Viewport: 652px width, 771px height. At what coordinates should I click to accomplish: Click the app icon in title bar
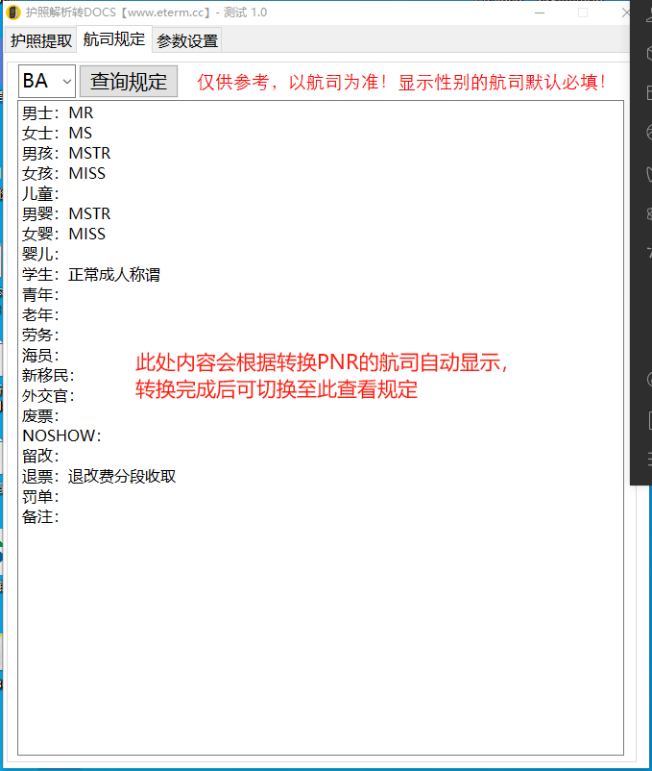point(13,12)
